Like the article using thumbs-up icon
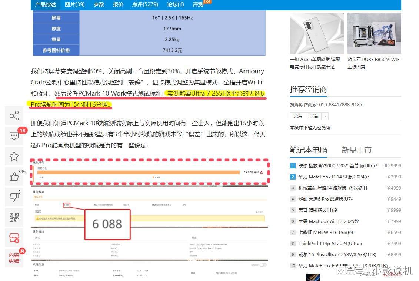Viewport: 419px width, 281px height. pyautogui.click(x=14, y=177)
